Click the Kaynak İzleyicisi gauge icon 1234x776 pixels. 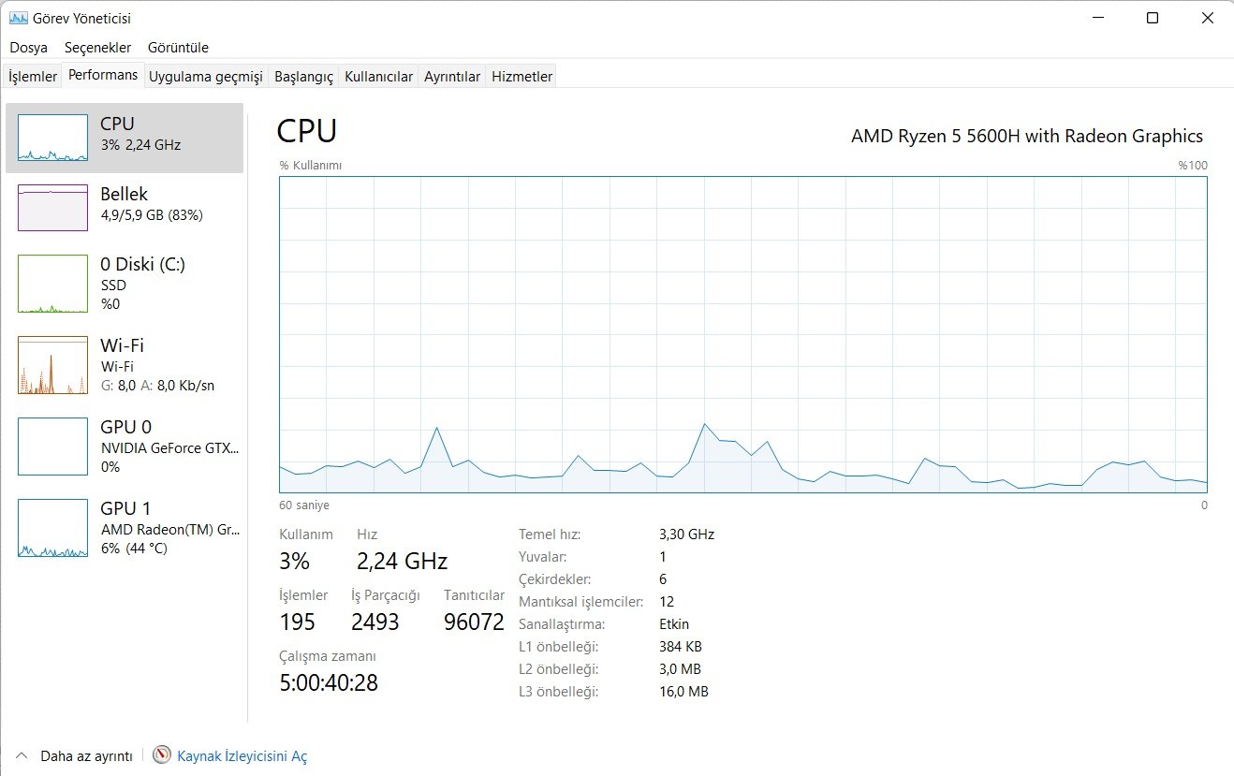pos(162,755)
